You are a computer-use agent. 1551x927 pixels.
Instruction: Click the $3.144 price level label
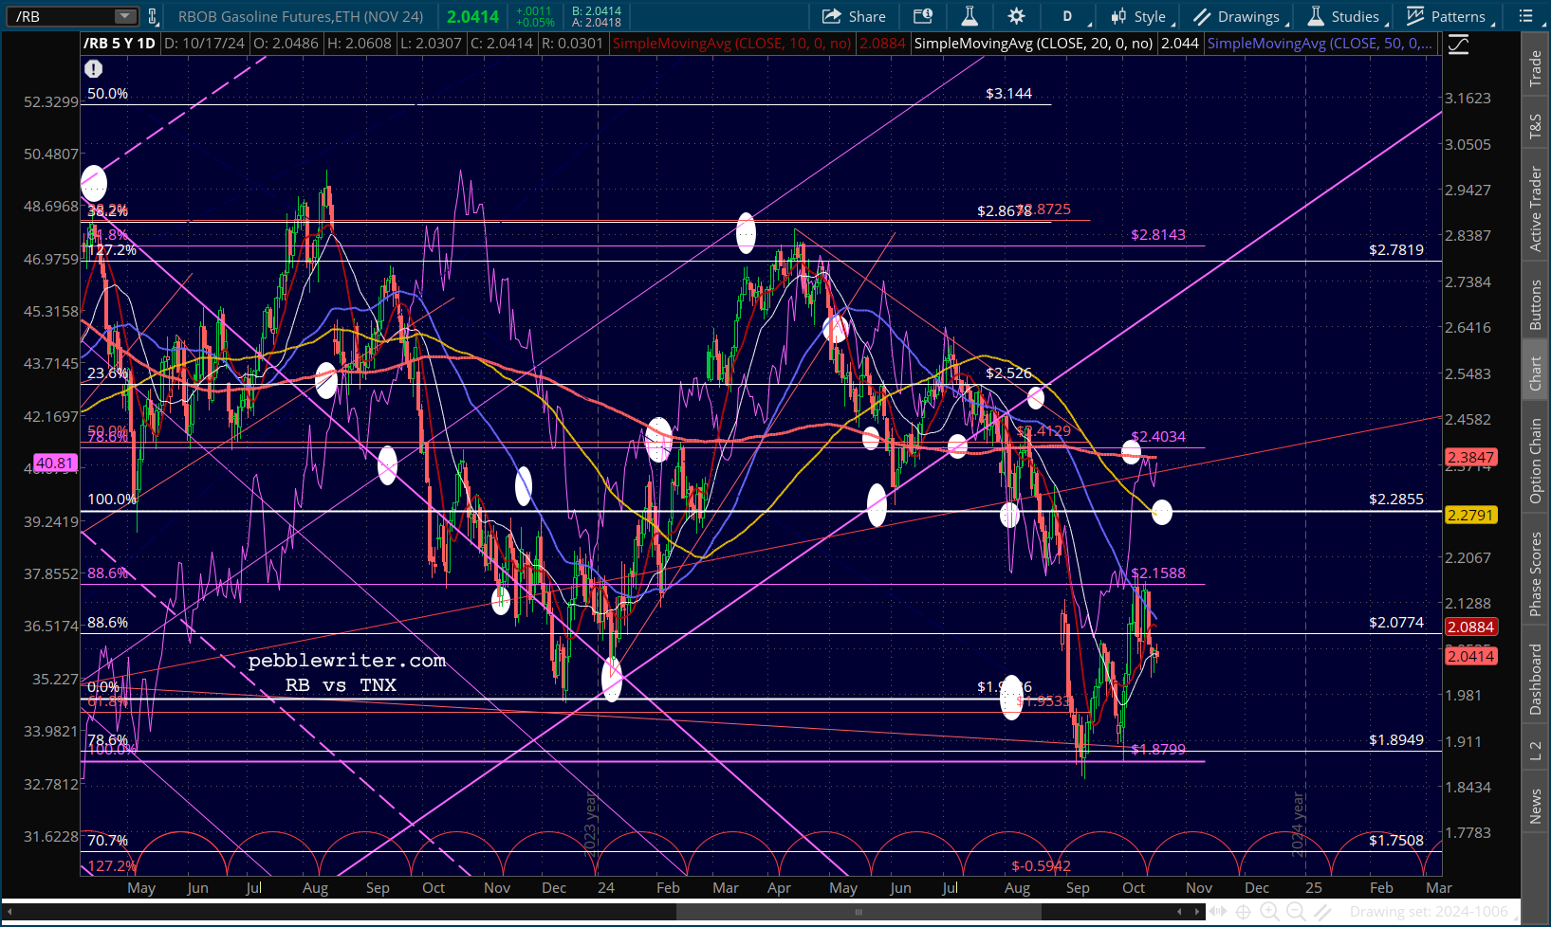(x=1008, y=93)
